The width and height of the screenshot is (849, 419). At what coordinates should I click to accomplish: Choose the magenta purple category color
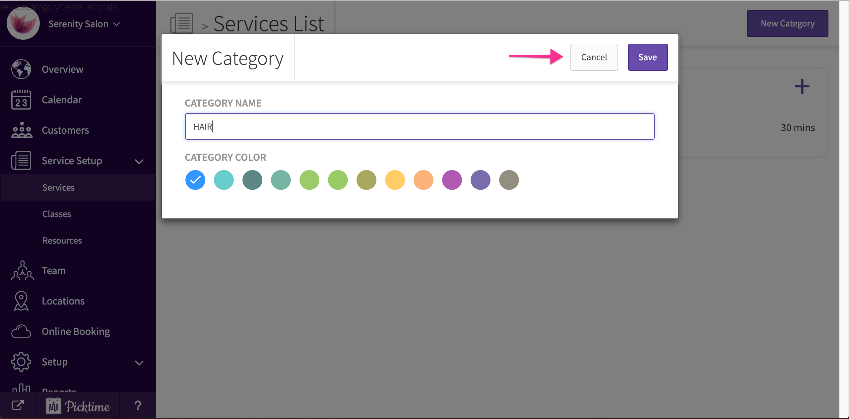point(452,180)
